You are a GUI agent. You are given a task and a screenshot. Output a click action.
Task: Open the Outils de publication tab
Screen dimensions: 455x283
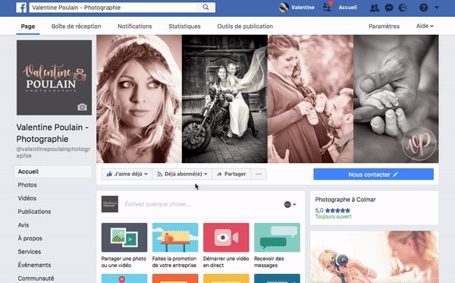(245, 27)
